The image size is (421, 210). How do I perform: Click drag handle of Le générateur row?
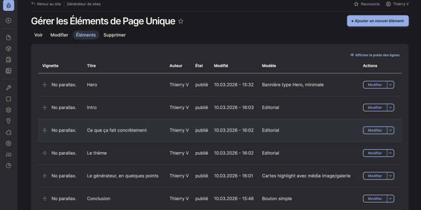(x=45, y=176)
